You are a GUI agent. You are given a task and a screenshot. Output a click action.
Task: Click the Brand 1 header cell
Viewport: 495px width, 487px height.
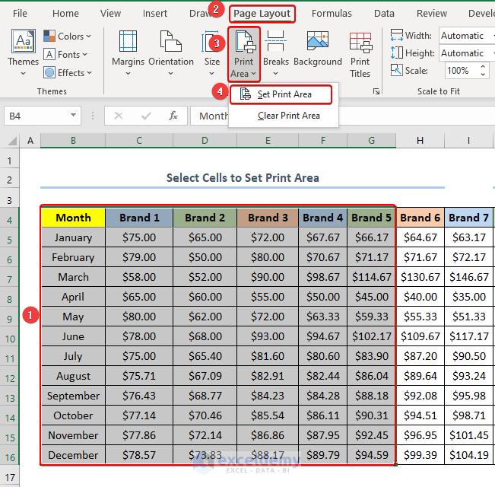coord(139,218)
